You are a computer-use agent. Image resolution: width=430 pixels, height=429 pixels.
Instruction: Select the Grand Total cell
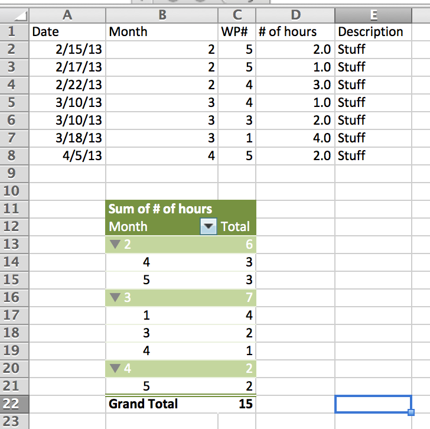162,404
